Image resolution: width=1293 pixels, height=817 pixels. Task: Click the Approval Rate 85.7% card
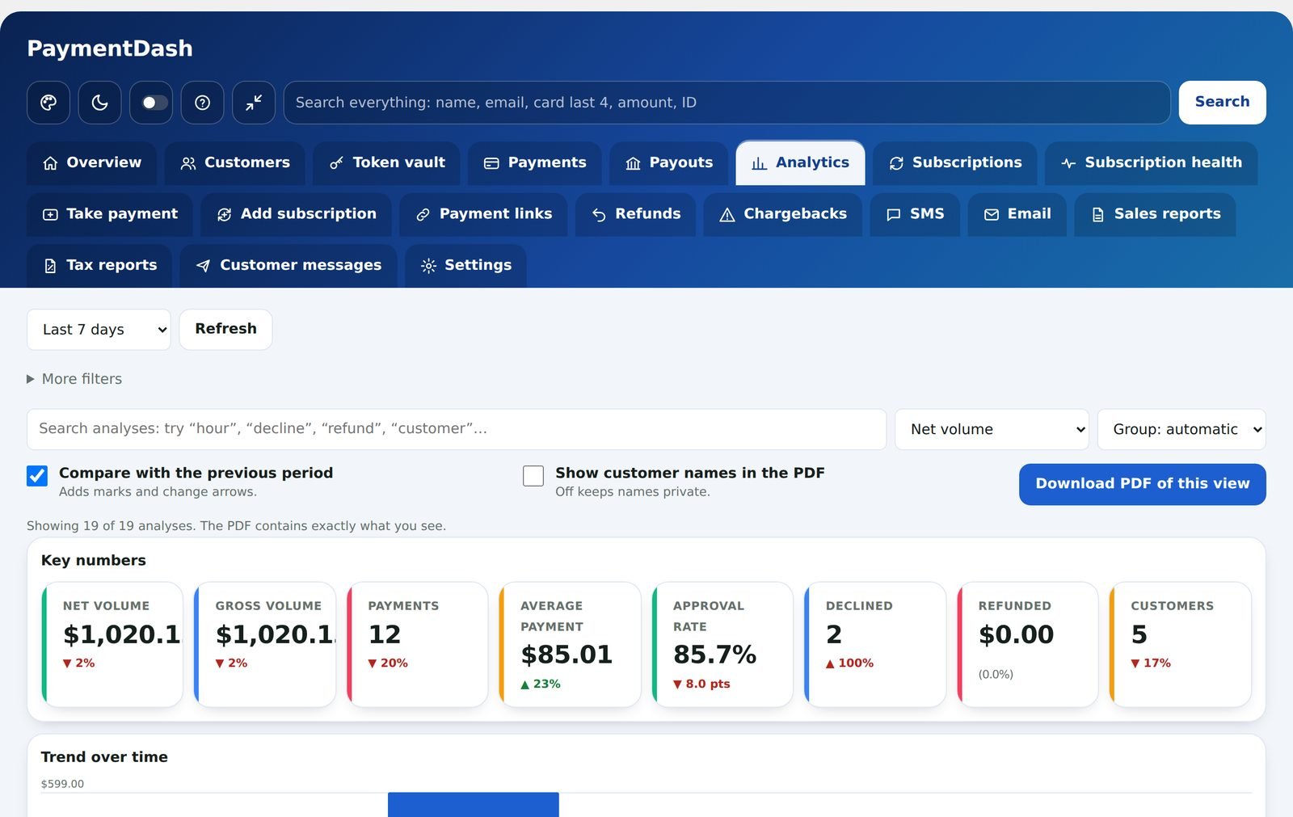pos(722,644)
